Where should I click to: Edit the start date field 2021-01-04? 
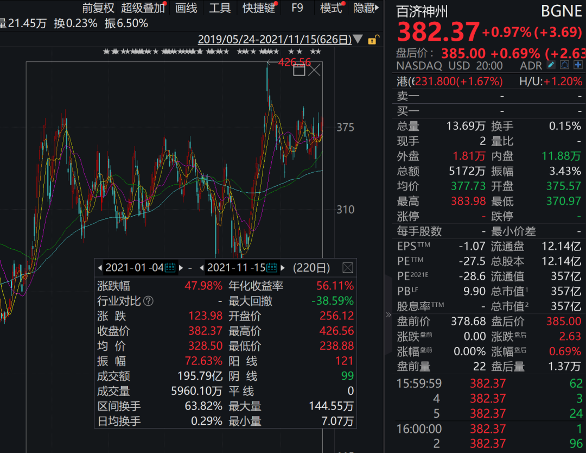tap(134, 268)
